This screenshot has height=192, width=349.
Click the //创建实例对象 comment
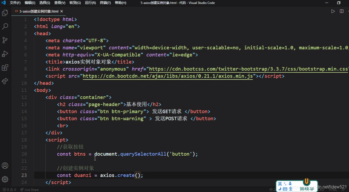76,168
